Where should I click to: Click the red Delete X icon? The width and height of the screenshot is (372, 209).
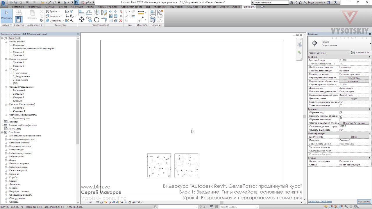(x=120, y=21)
